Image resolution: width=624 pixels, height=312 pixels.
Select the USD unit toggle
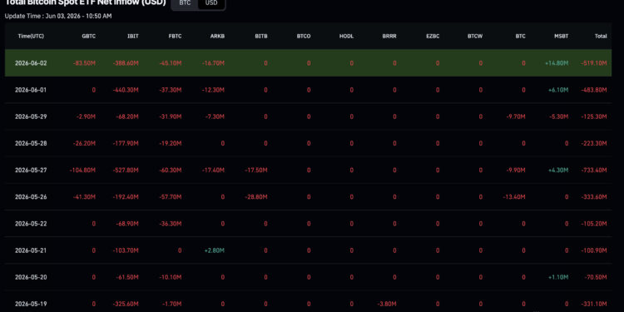211,3
